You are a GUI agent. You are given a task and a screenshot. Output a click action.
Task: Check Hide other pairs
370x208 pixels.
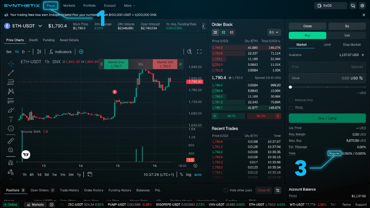click(226, 190)
